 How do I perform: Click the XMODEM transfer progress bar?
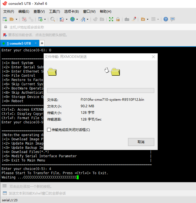(100, 90)
